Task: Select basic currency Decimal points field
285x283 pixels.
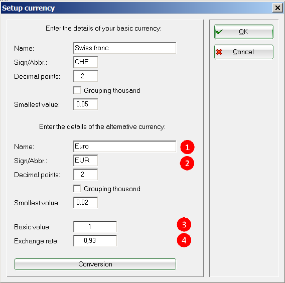Action: tap(86, 76)
